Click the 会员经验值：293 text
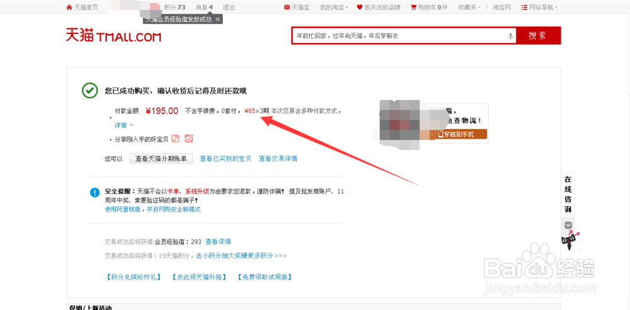This screenshot has height=310, width=630. (178, 242)
